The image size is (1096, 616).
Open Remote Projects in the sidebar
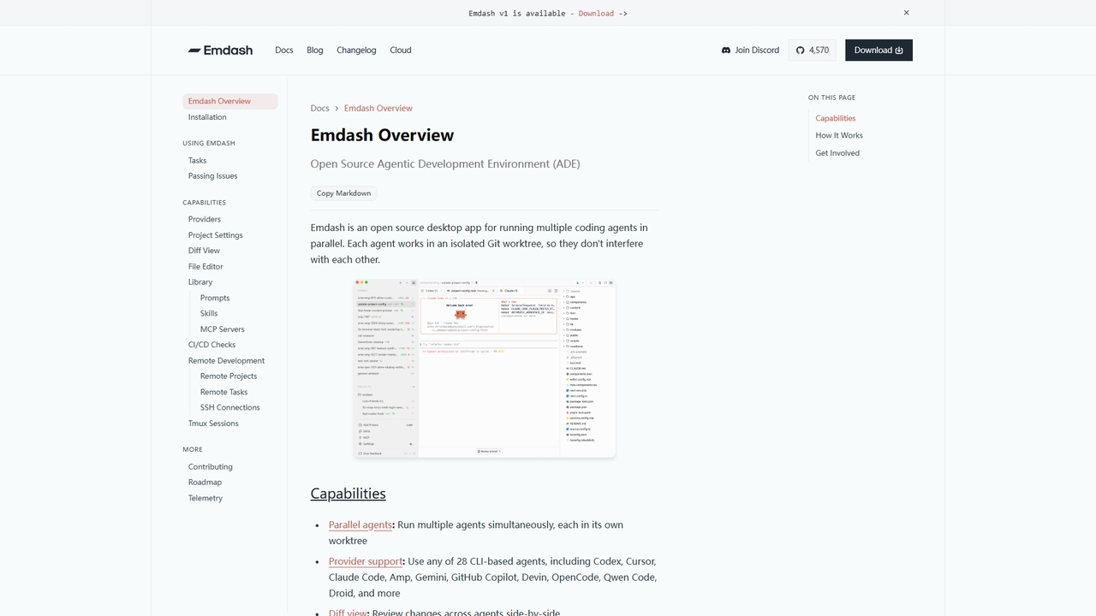tap(229, 376)
